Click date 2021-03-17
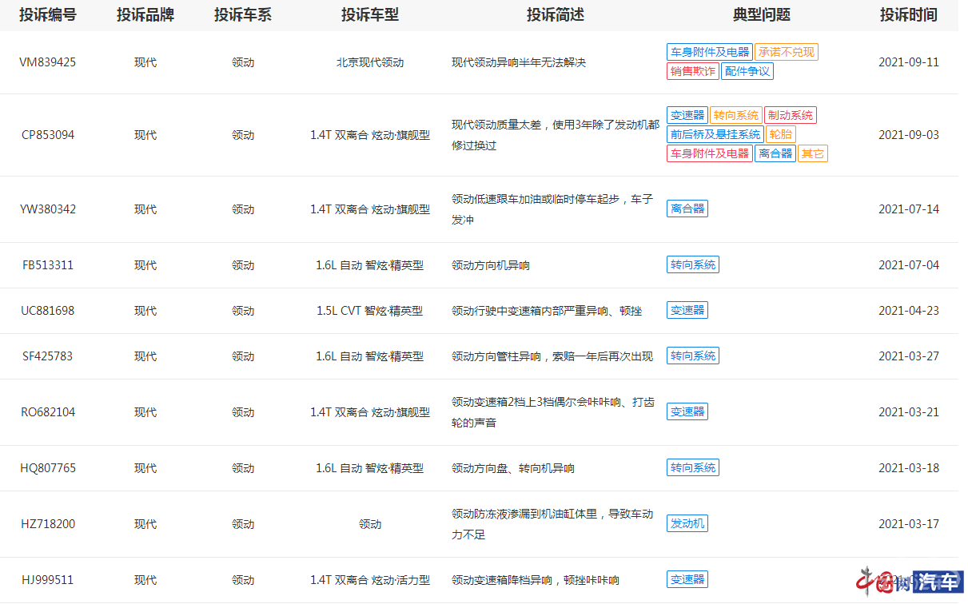The width and height of the screenshot is (968, 604). pos(909,524)
